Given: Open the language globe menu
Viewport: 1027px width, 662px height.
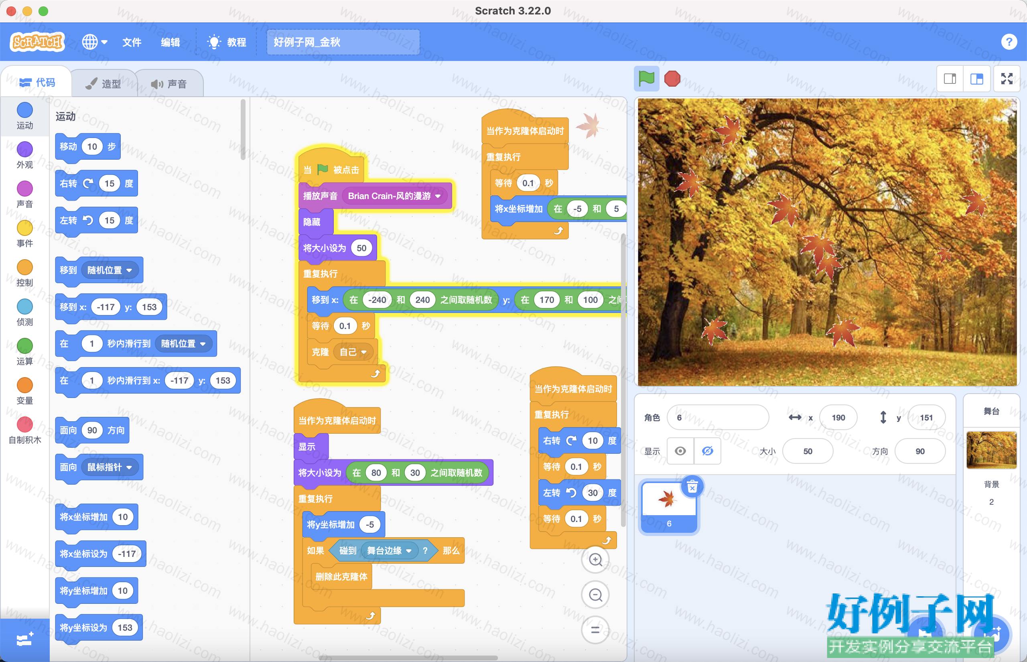Looking at the screenshot, I should 95,42.
